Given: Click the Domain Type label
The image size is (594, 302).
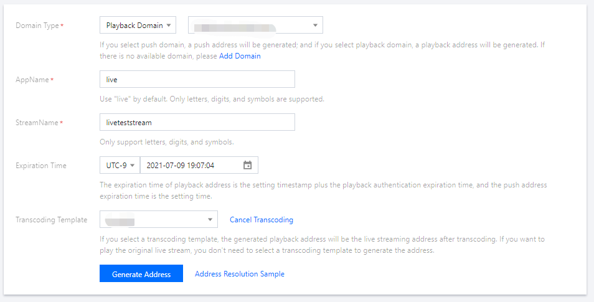Looking at the screenshot, I should click(x=37, y=26).
